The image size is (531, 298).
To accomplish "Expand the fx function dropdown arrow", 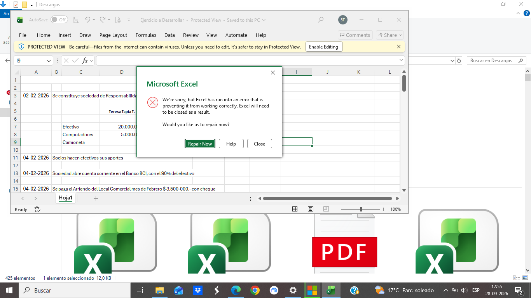I will [x=92, y=61].
